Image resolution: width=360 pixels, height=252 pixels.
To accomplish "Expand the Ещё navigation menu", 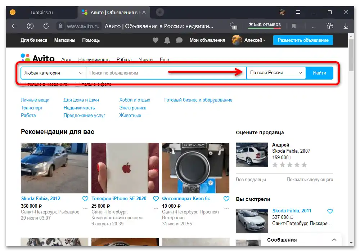I will 165,60.
